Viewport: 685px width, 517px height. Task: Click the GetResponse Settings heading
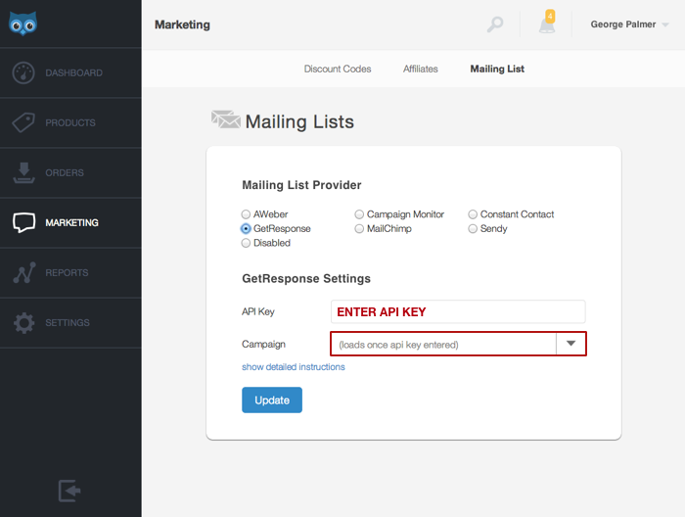(306, 278)
